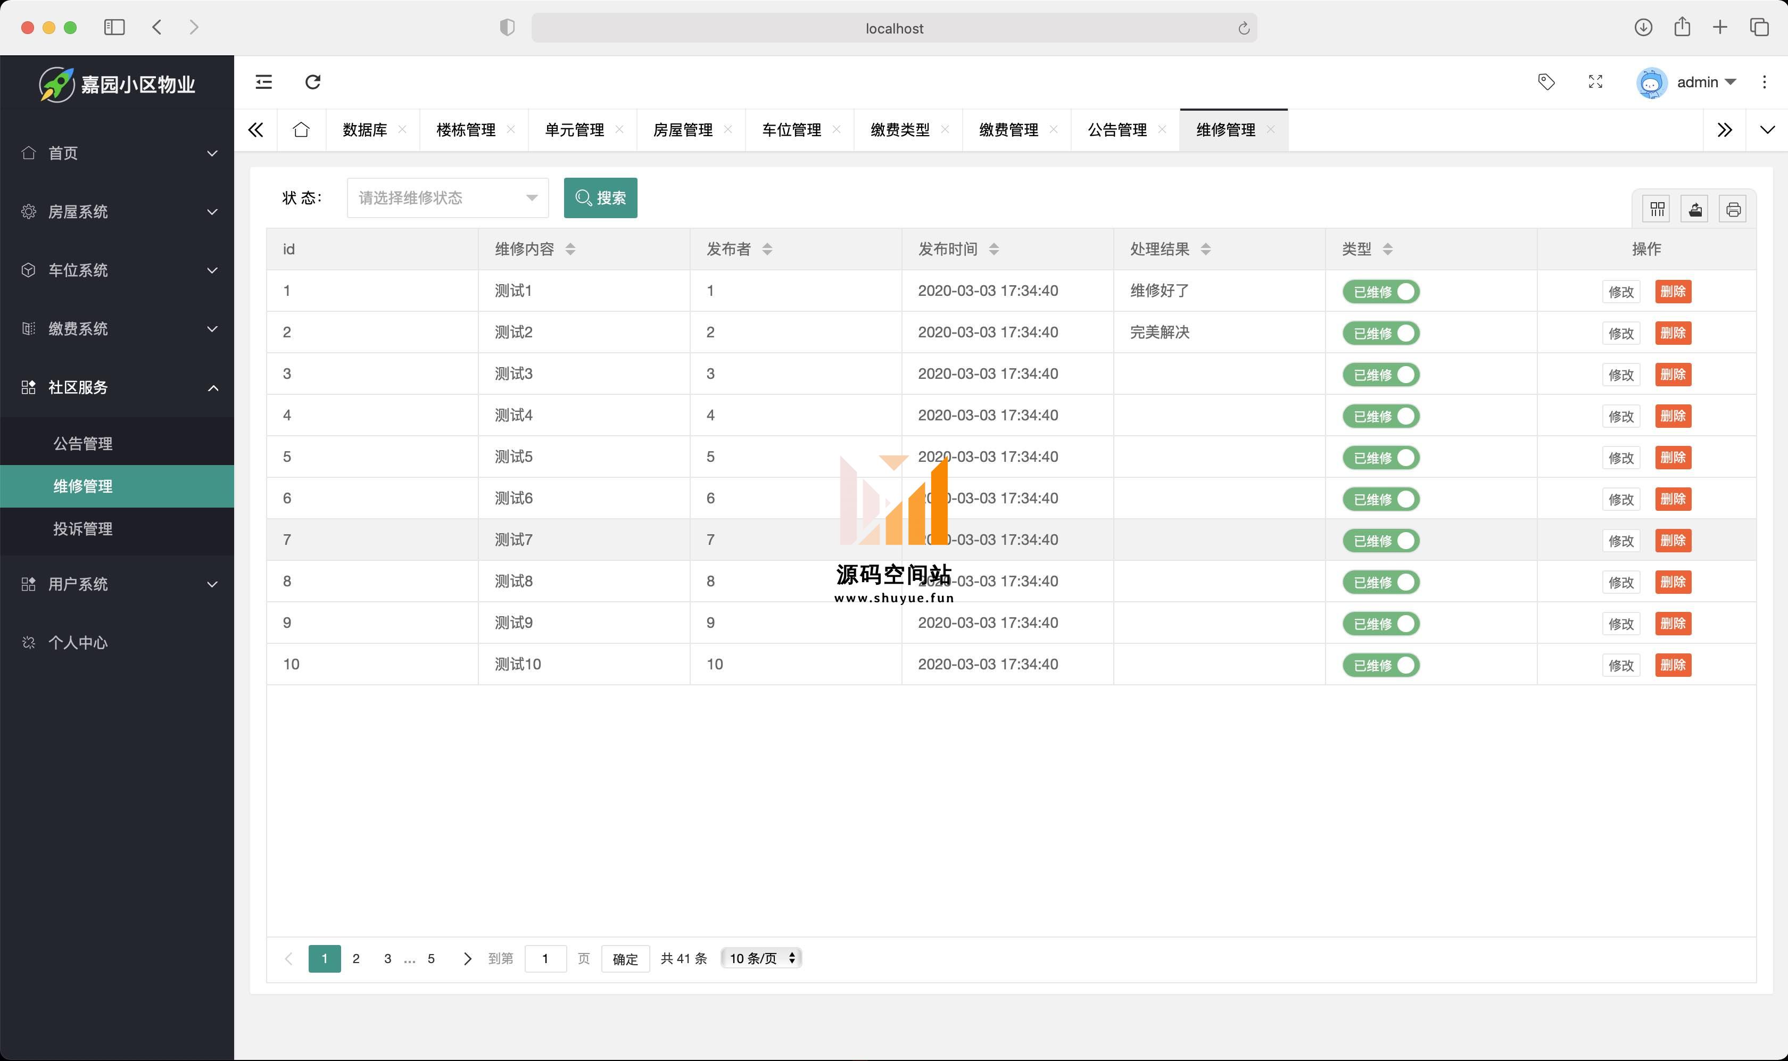
Task: Open the vertical more-options menu
Action: (x=1765, y=82)
